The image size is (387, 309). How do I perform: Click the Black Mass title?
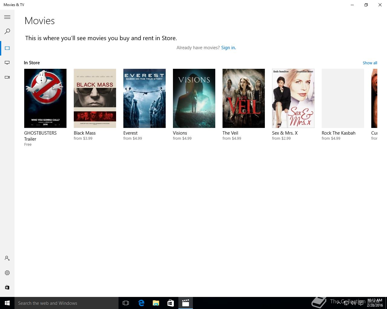coord(85,133)
